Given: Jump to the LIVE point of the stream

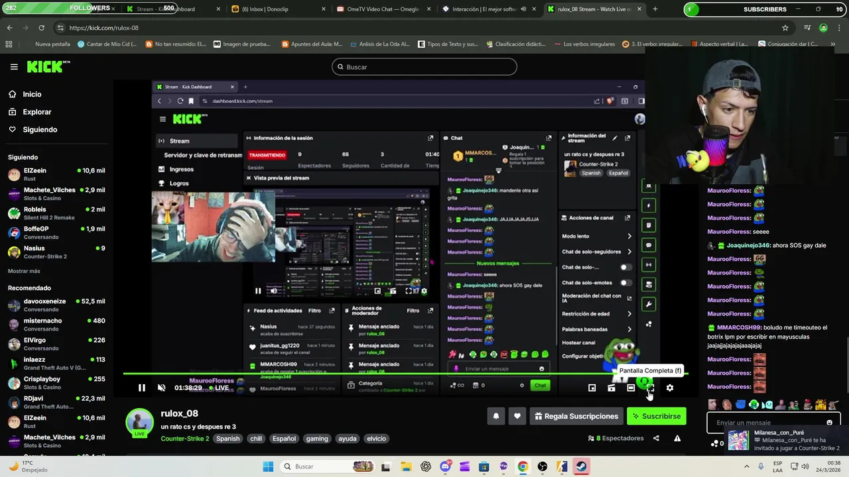Looking at the screenshot, I should click(x=220, y=388).
